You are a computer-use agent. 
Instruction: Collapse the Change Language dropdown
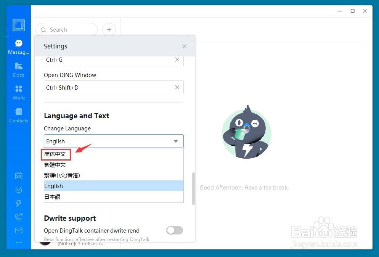pos(176,141)
